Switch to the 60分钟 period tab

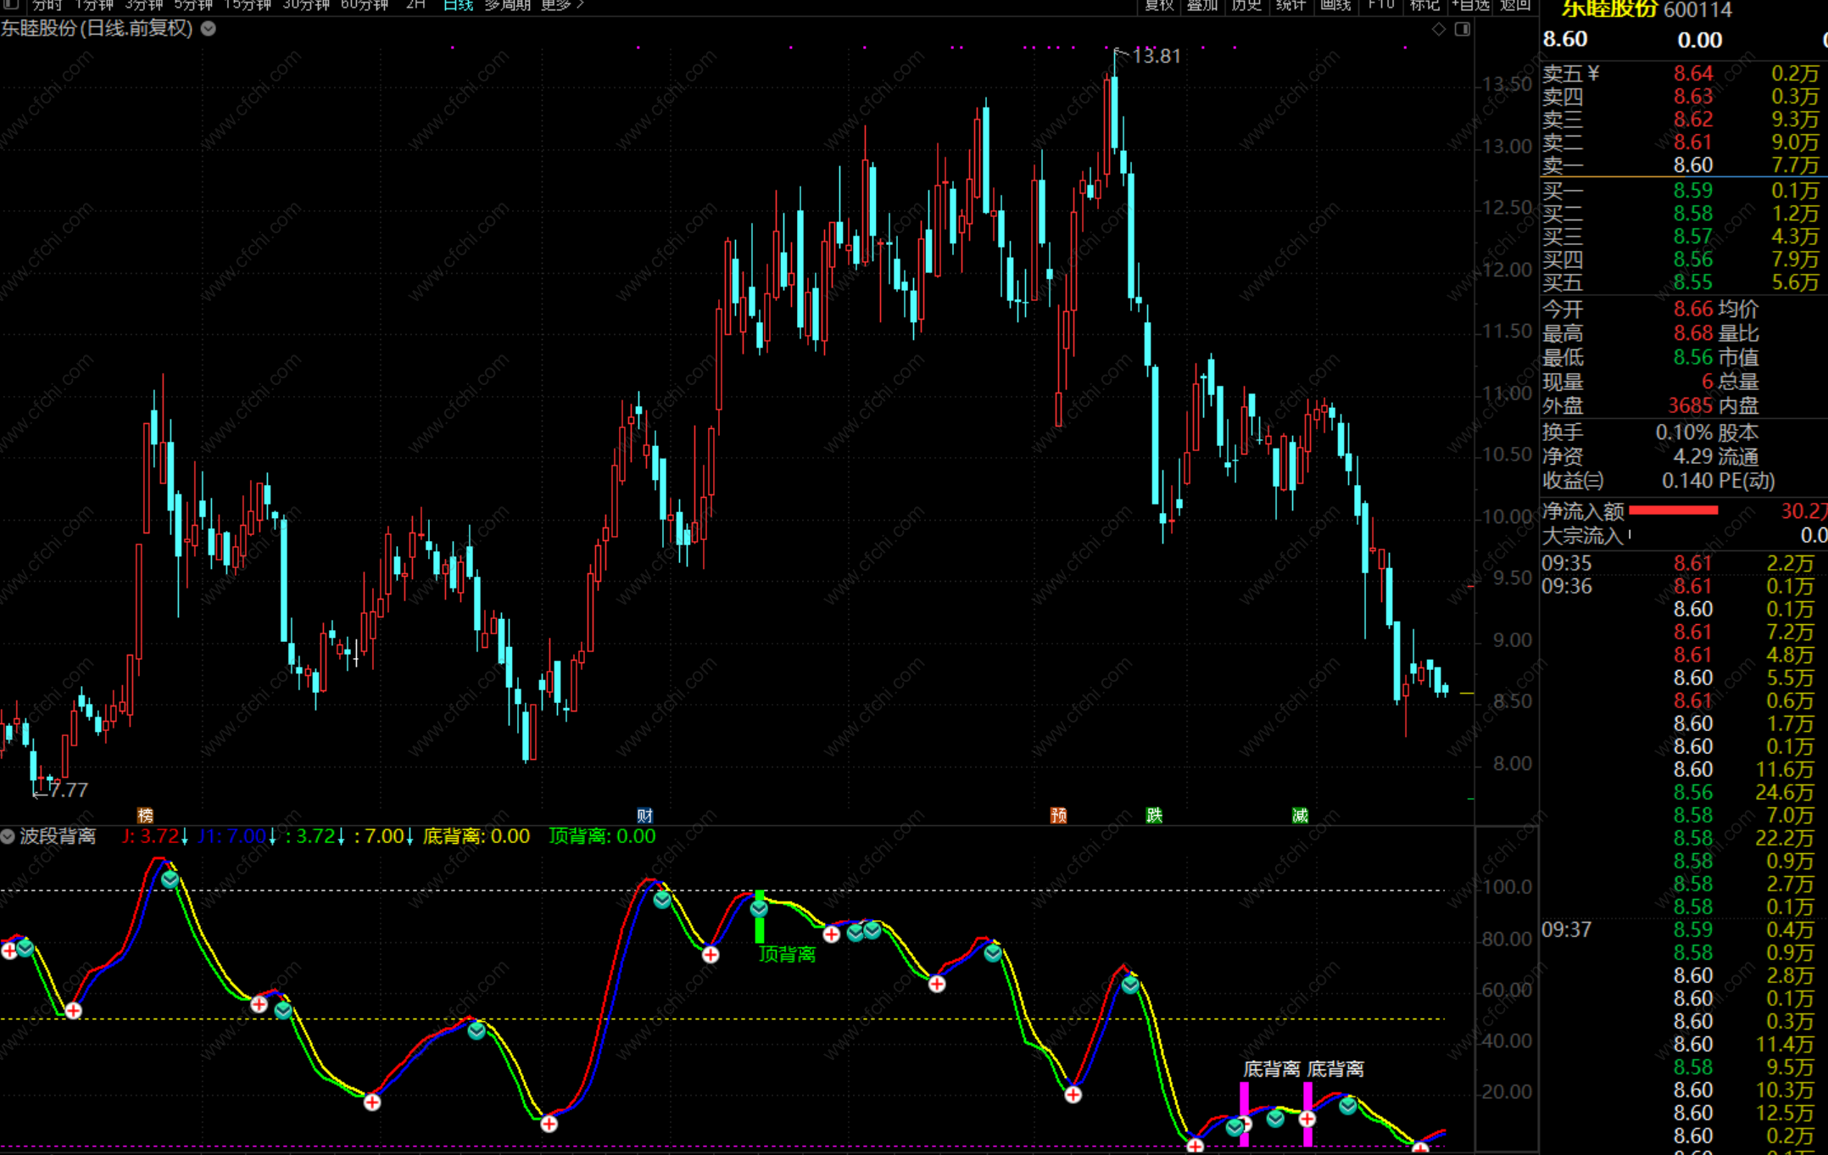coord(364,4)
